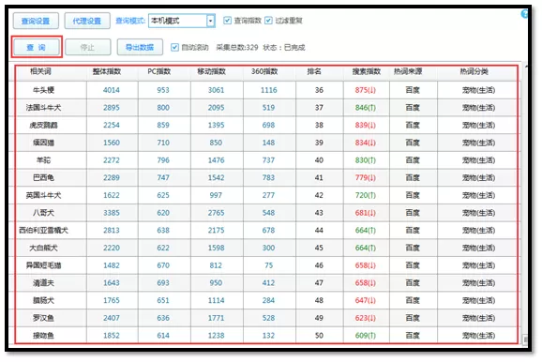Click the 导出数据 export data button
The width and height of the screenshot is (542, 362).
(140, 47)
